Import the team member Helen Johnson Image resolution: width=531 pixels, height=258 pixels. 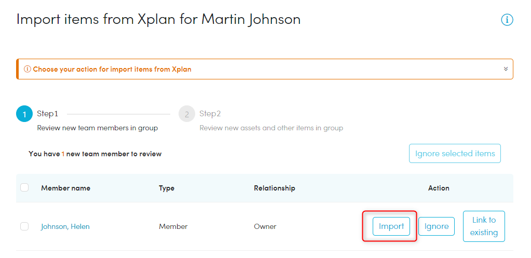[391, 226]
